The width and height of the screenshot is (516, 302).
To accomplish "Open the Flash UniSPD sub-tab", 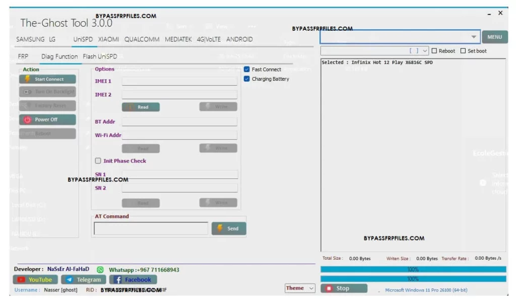I will [100, 56].
